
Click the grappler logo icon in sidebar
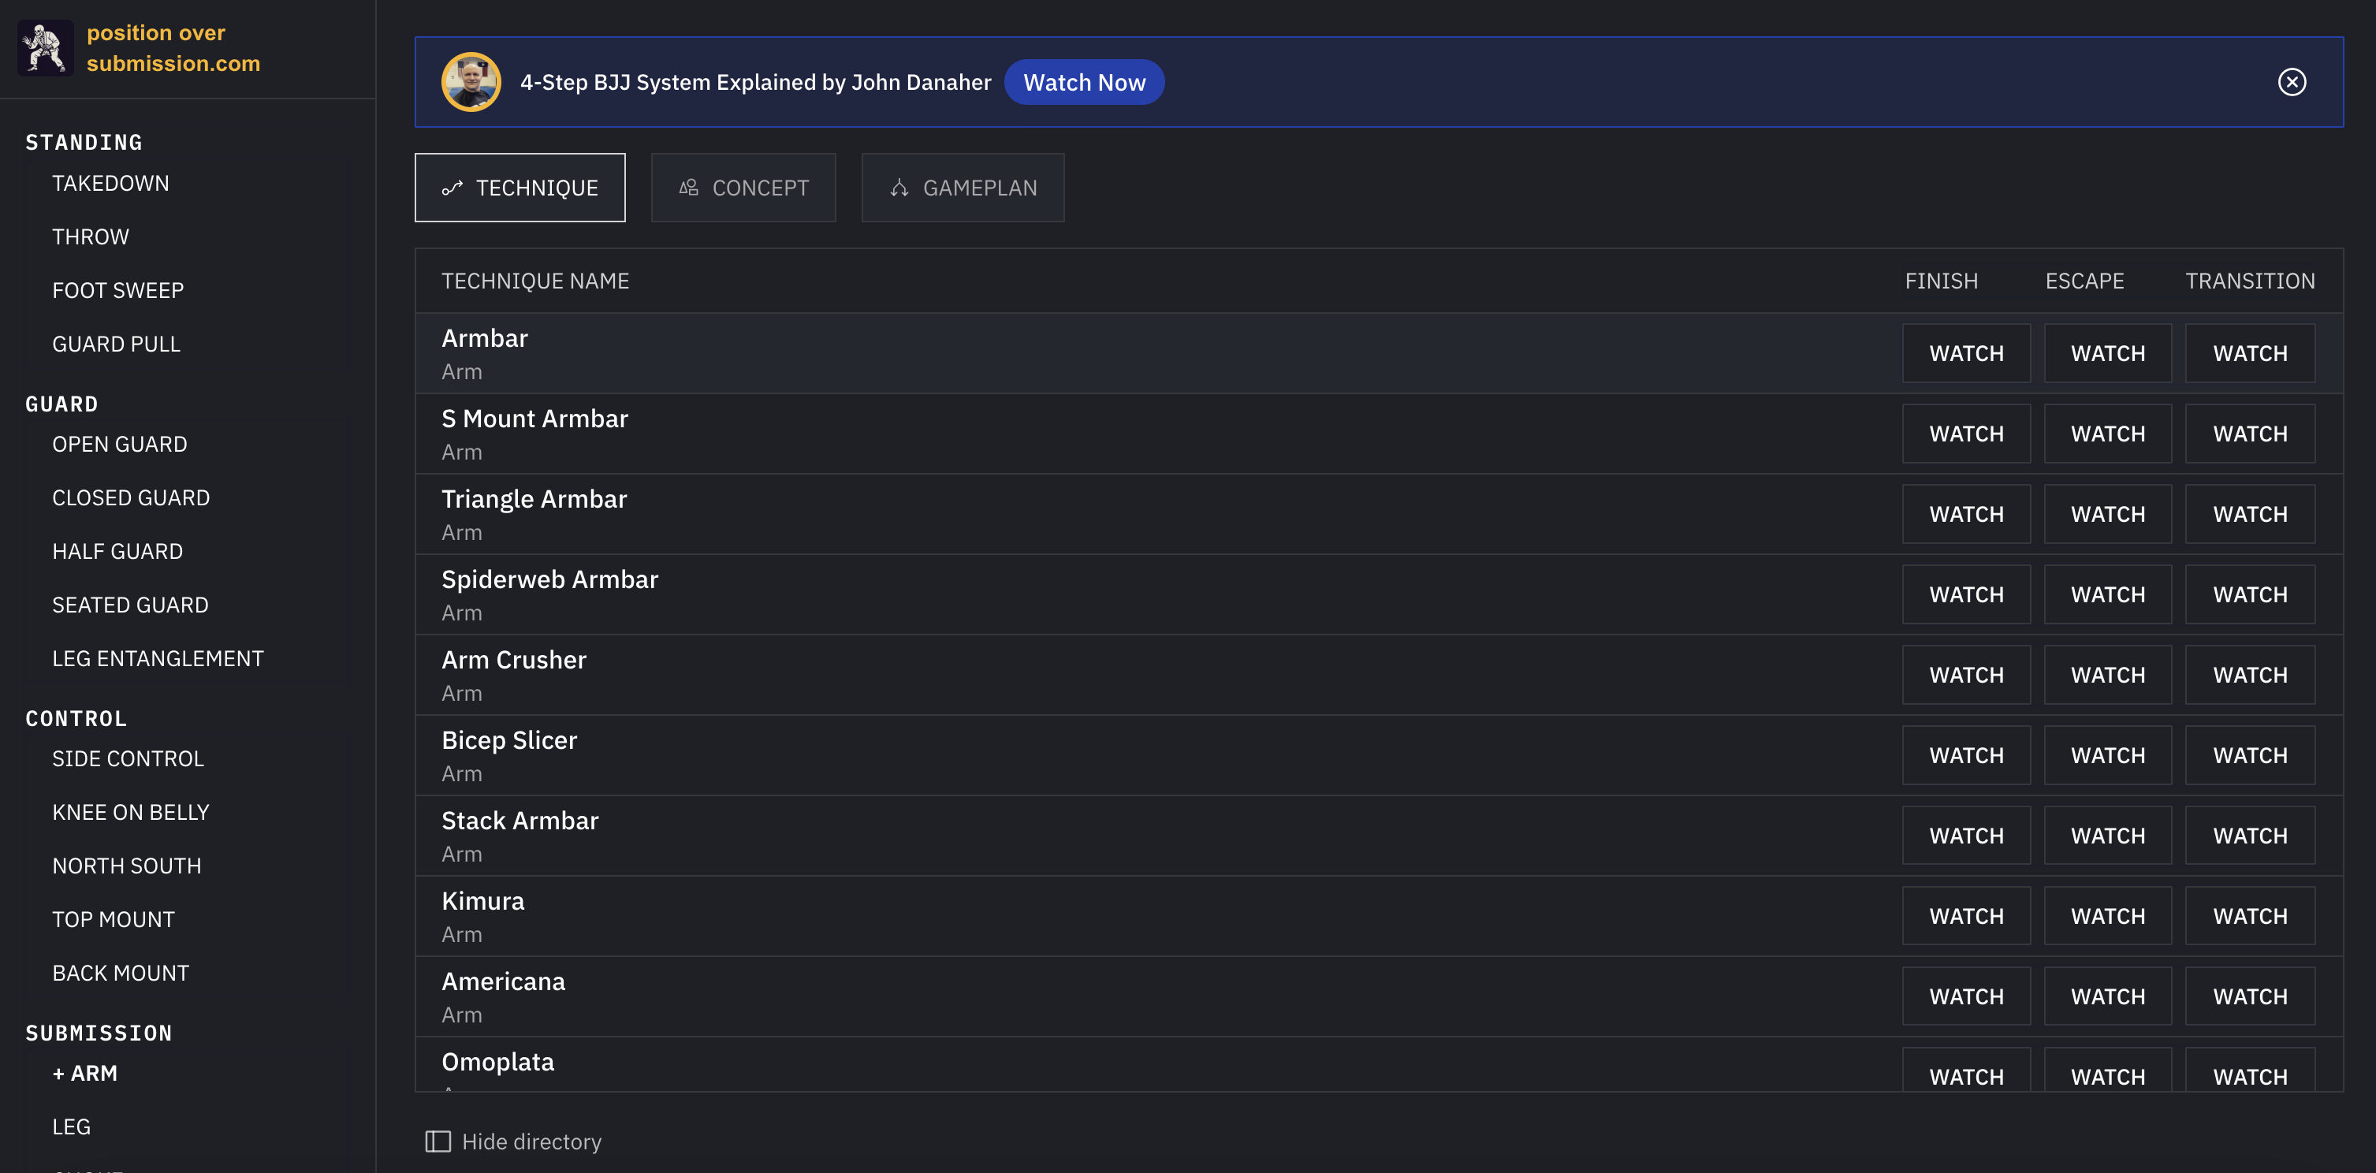[x=45, y=48]
